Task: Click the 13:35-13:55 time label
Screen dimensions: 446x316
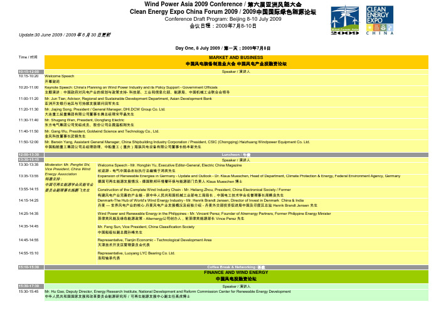Action: [x=28, y=176]
